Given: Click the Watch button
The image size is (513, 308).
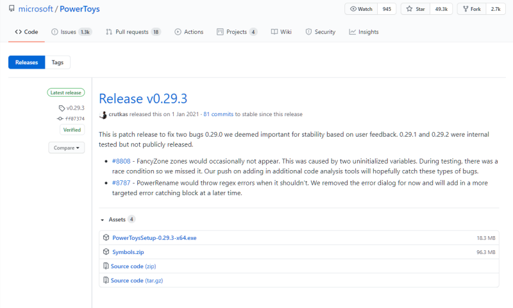Looking at the screenshot, I should point(361,9).
